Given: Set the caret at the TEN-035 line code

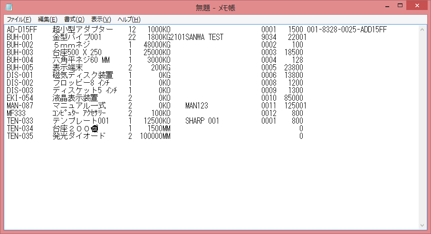Looking at the screenshot, I should pyautogui.click(x=19, y=136).
